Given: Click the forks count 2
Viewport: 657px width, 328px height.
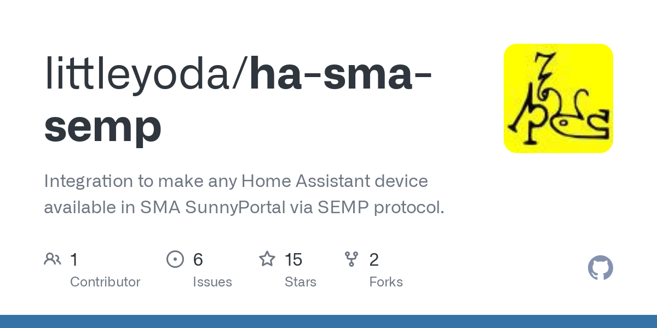Looking at the screenshot, I should point(374,260).
